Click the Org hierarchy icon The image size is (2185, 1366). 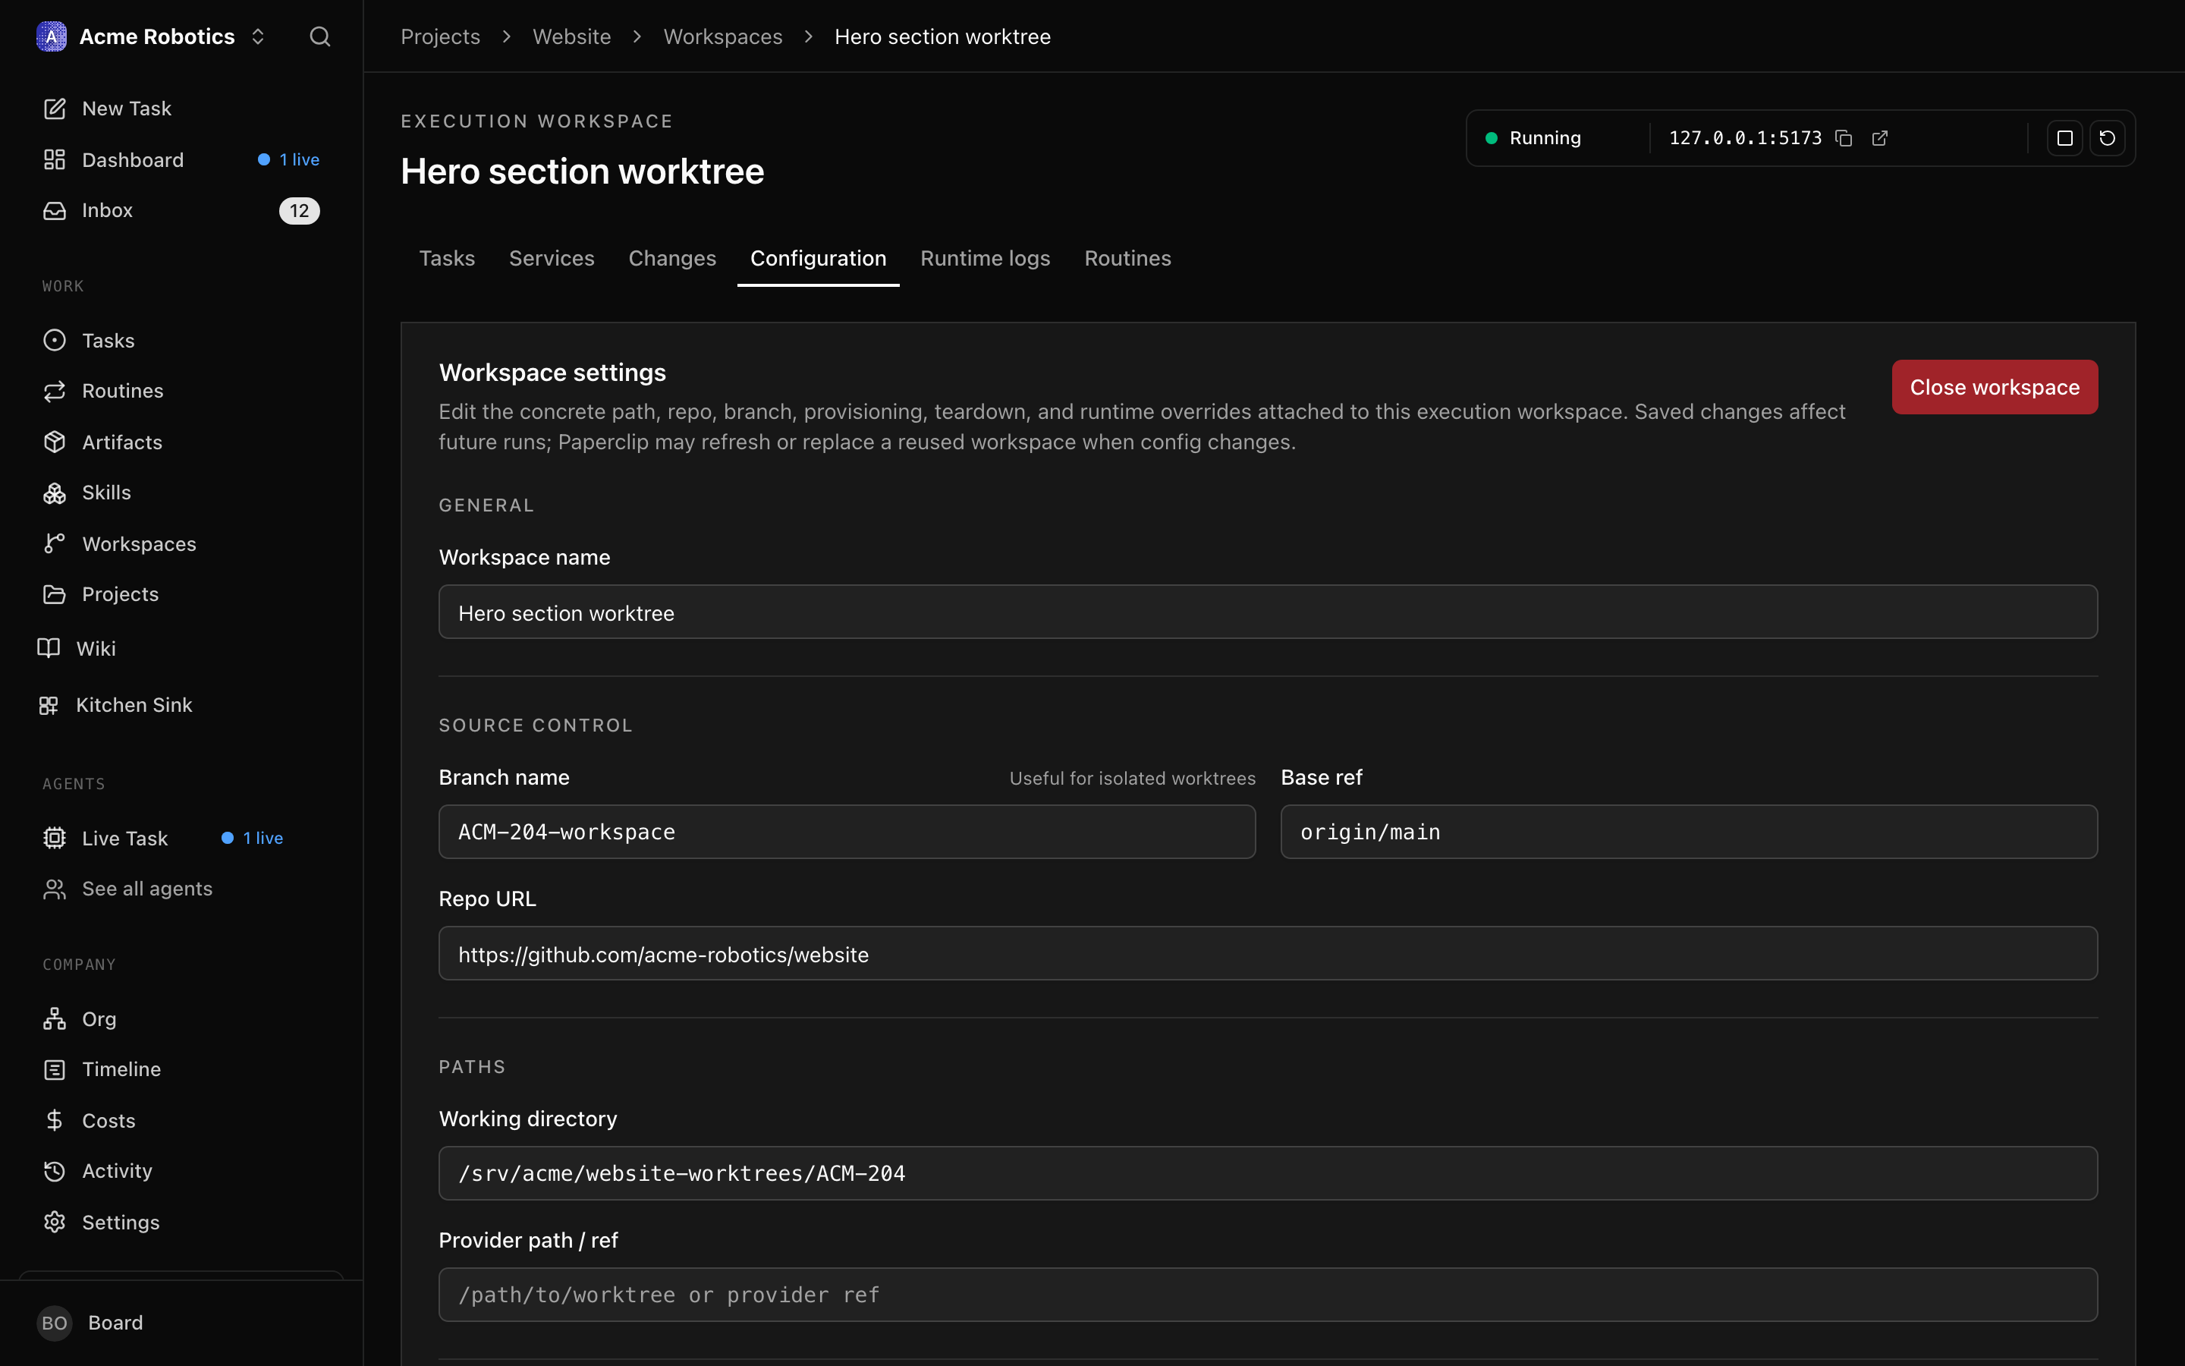[x=54, y=1018]
